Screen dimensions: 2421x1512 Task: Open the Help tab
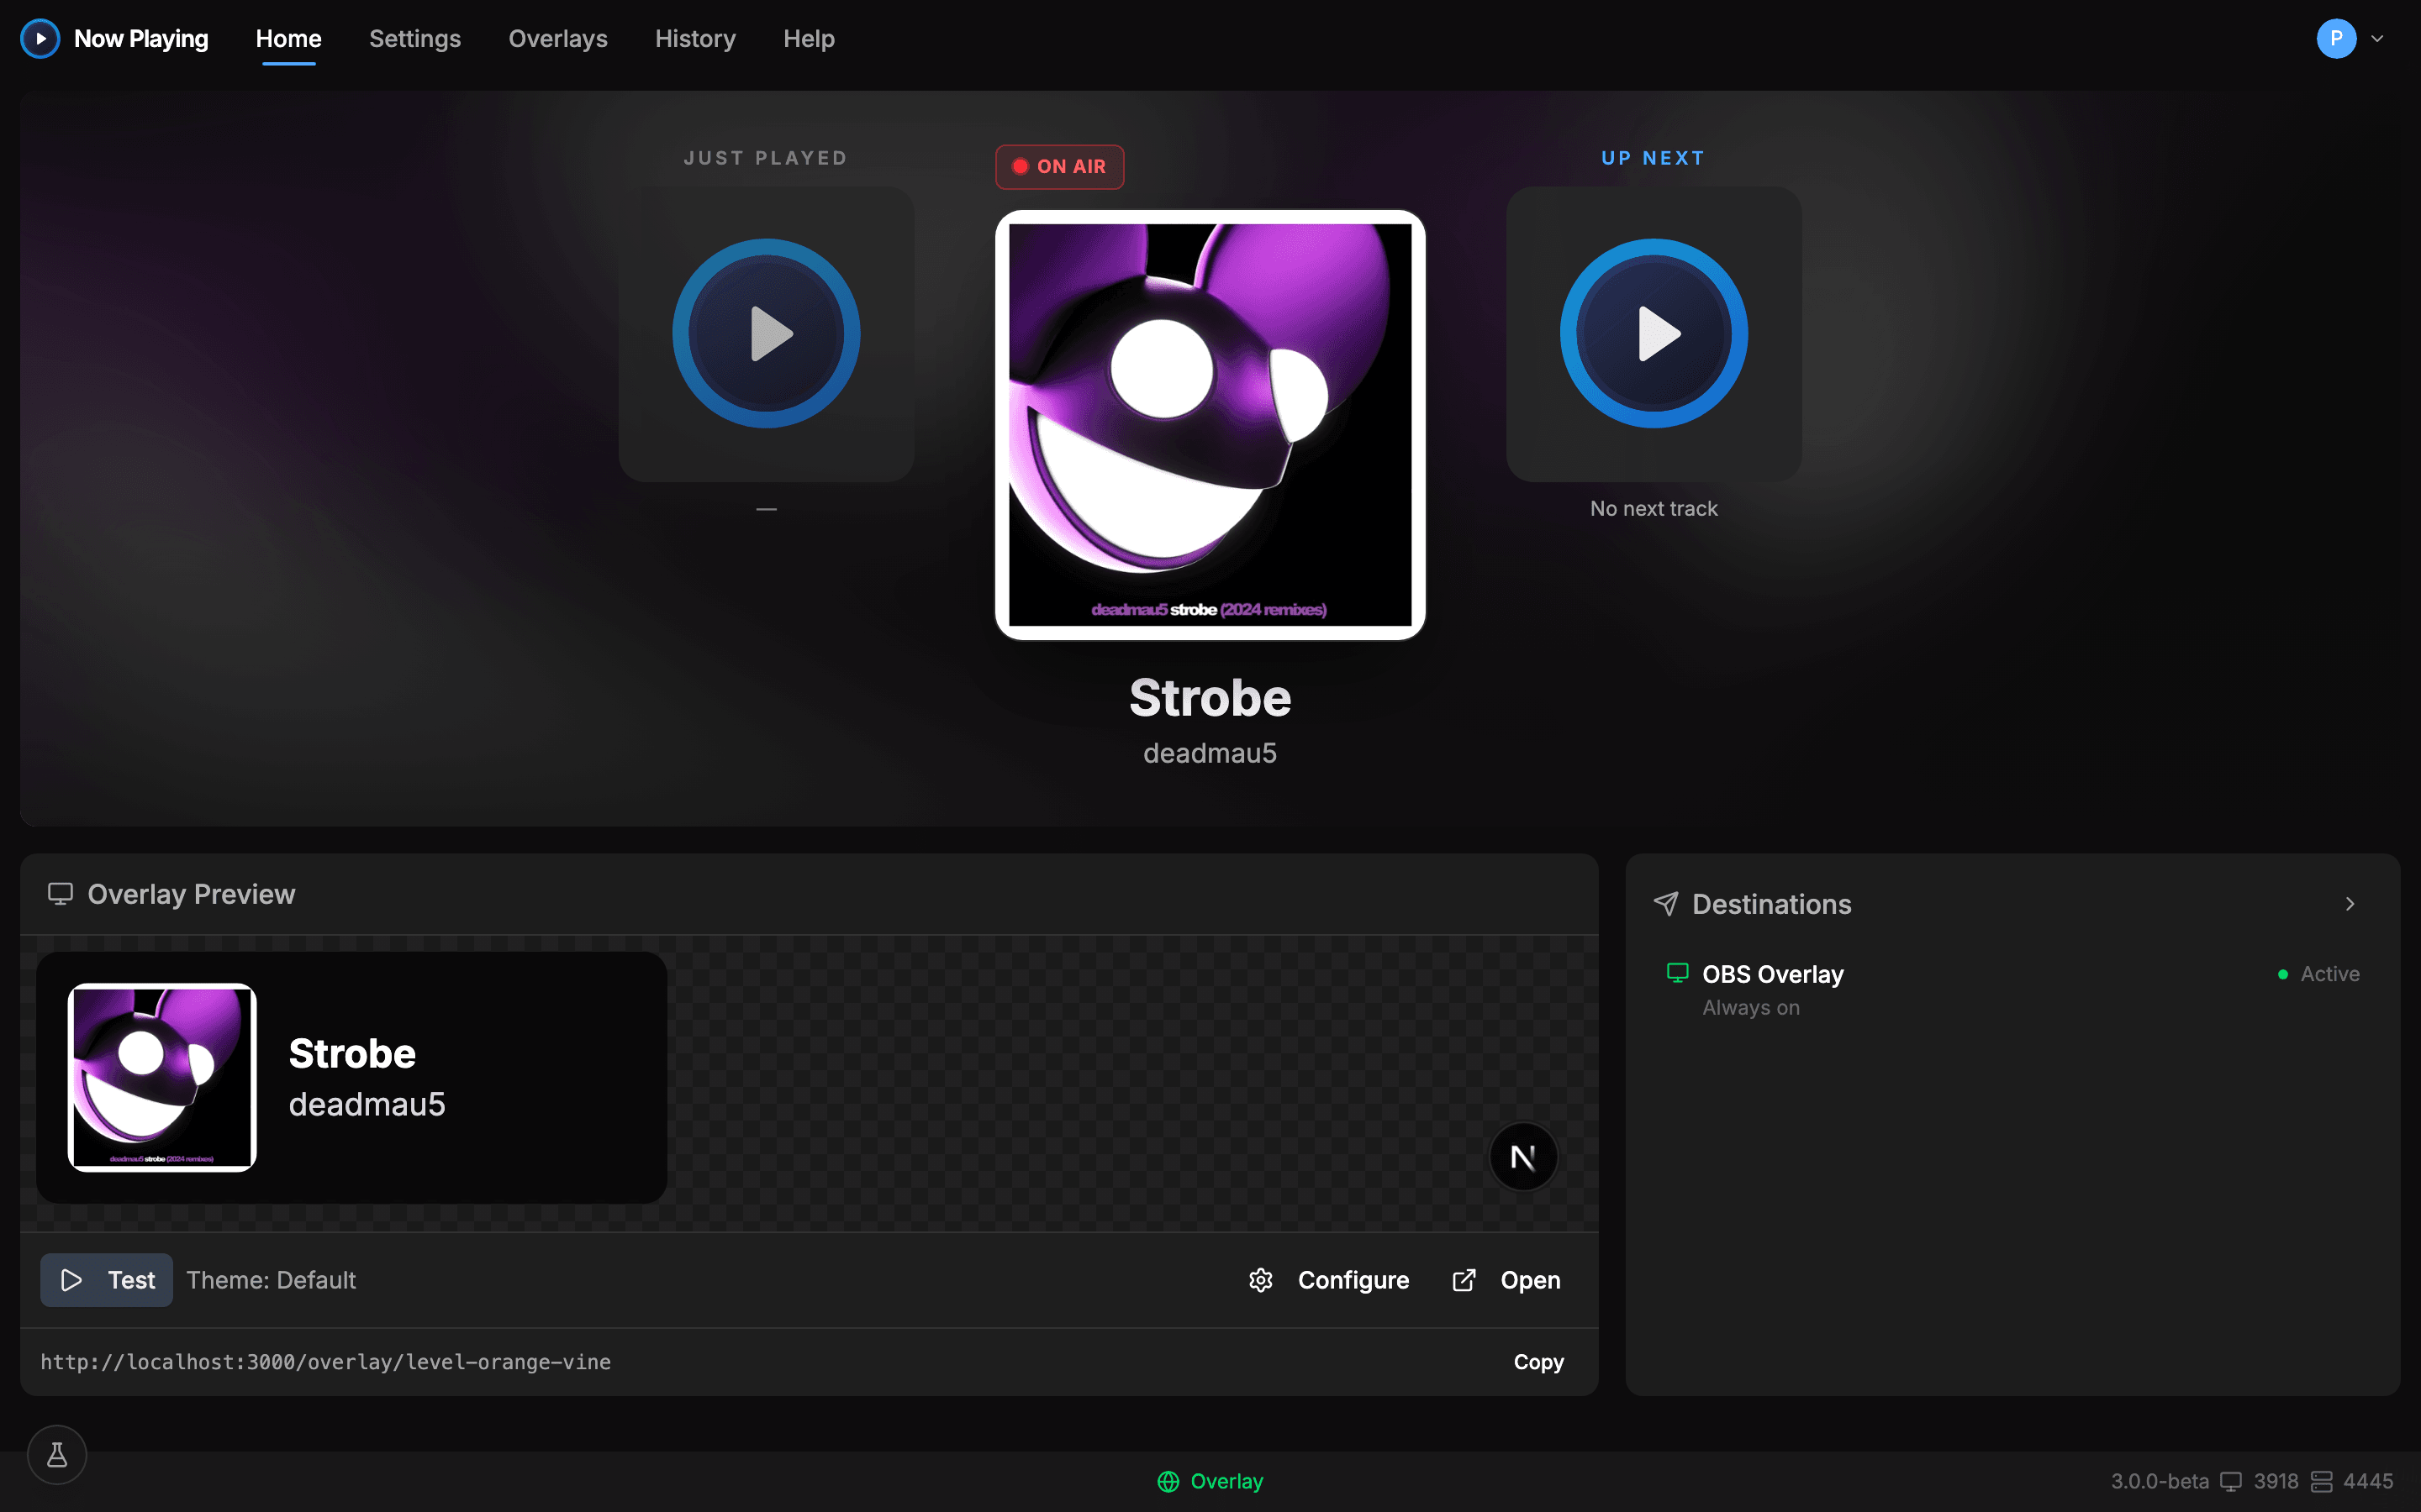809,39
